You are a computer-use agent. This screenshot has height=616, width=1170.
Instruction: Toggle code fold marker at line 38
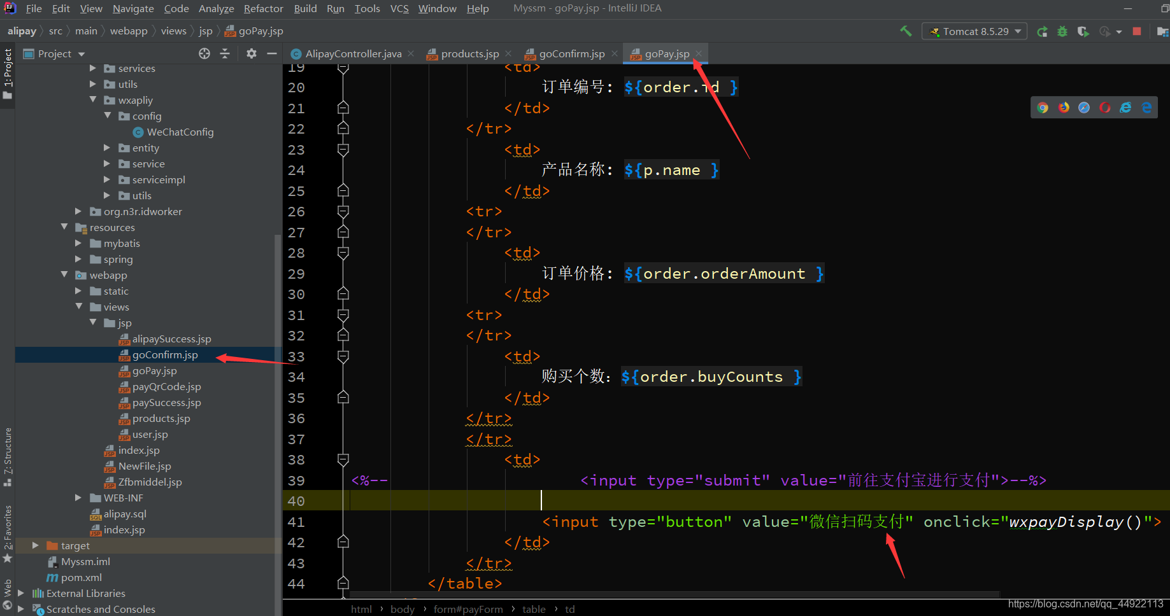pyautogui.click(x=343, y=459)
